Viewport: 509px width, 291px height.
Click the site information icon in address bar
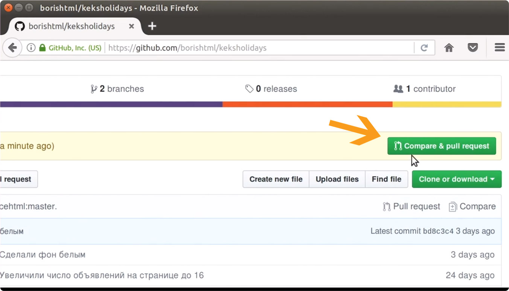pyautogui.click(x=31, y=48)
